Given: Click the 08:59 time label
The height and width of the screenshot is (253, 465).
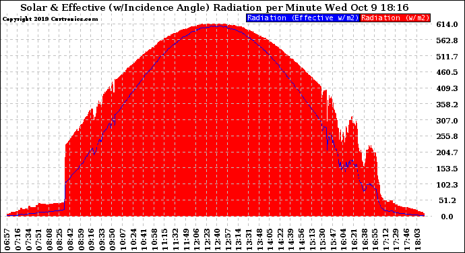Looking at the screenshot, I should pyautogui.click(x=81, y=240).
